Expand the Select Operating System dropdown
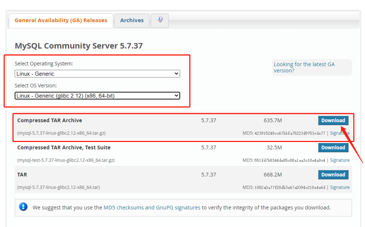Image resolution: width=365 pixels, height=227 pixels. click(x=97, y=74)
